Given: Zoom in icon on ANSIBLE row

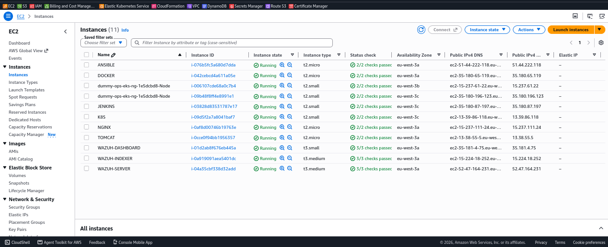Looking at the screenshot, I should tap(282, 65).
